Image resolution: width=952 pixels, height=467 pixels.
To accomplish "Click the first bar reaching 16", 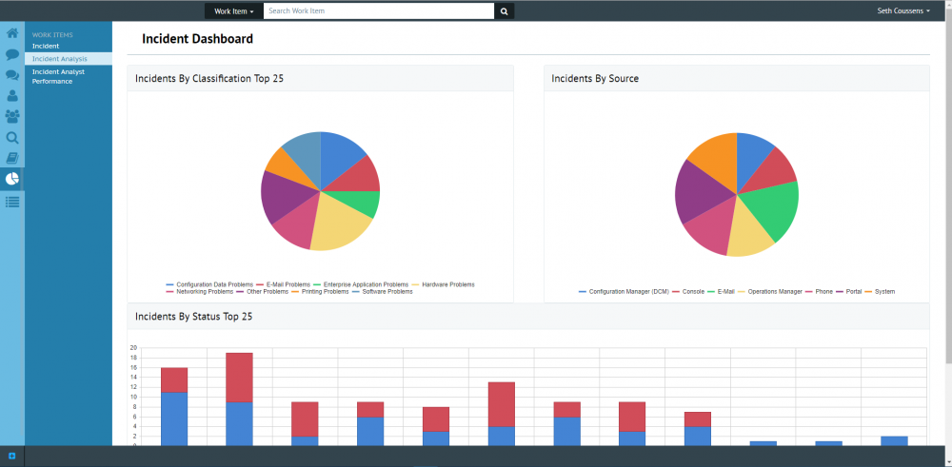I will point(174,406).
